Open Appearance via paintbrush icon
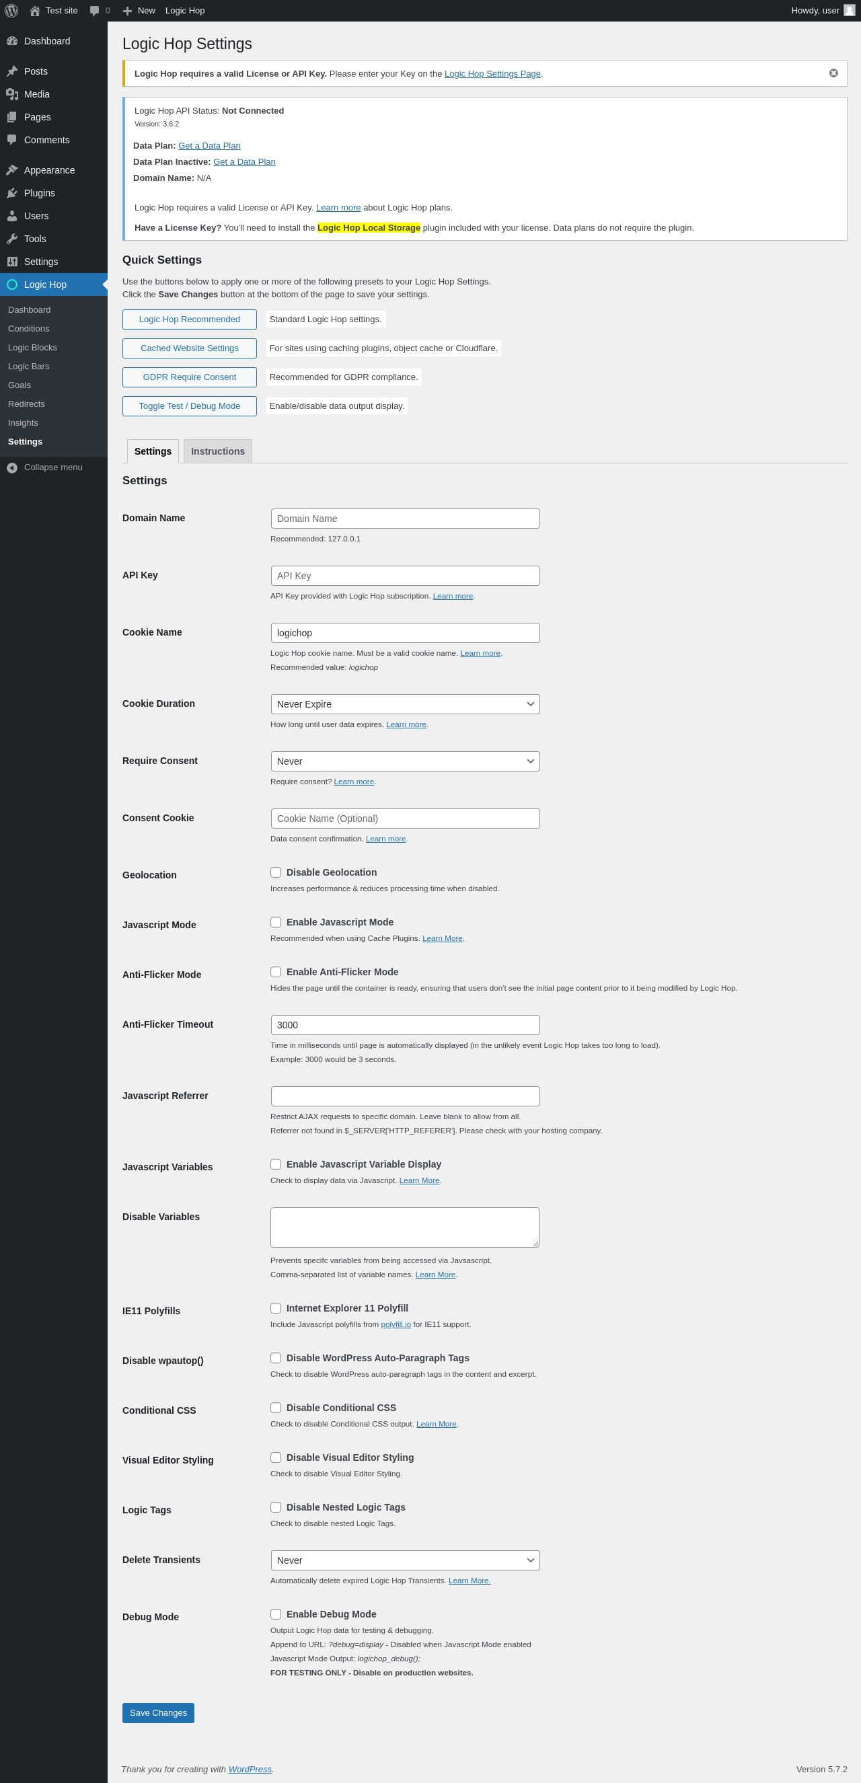Image resolution: width=861 pixels, height=1783 pixels. (11, 170)
